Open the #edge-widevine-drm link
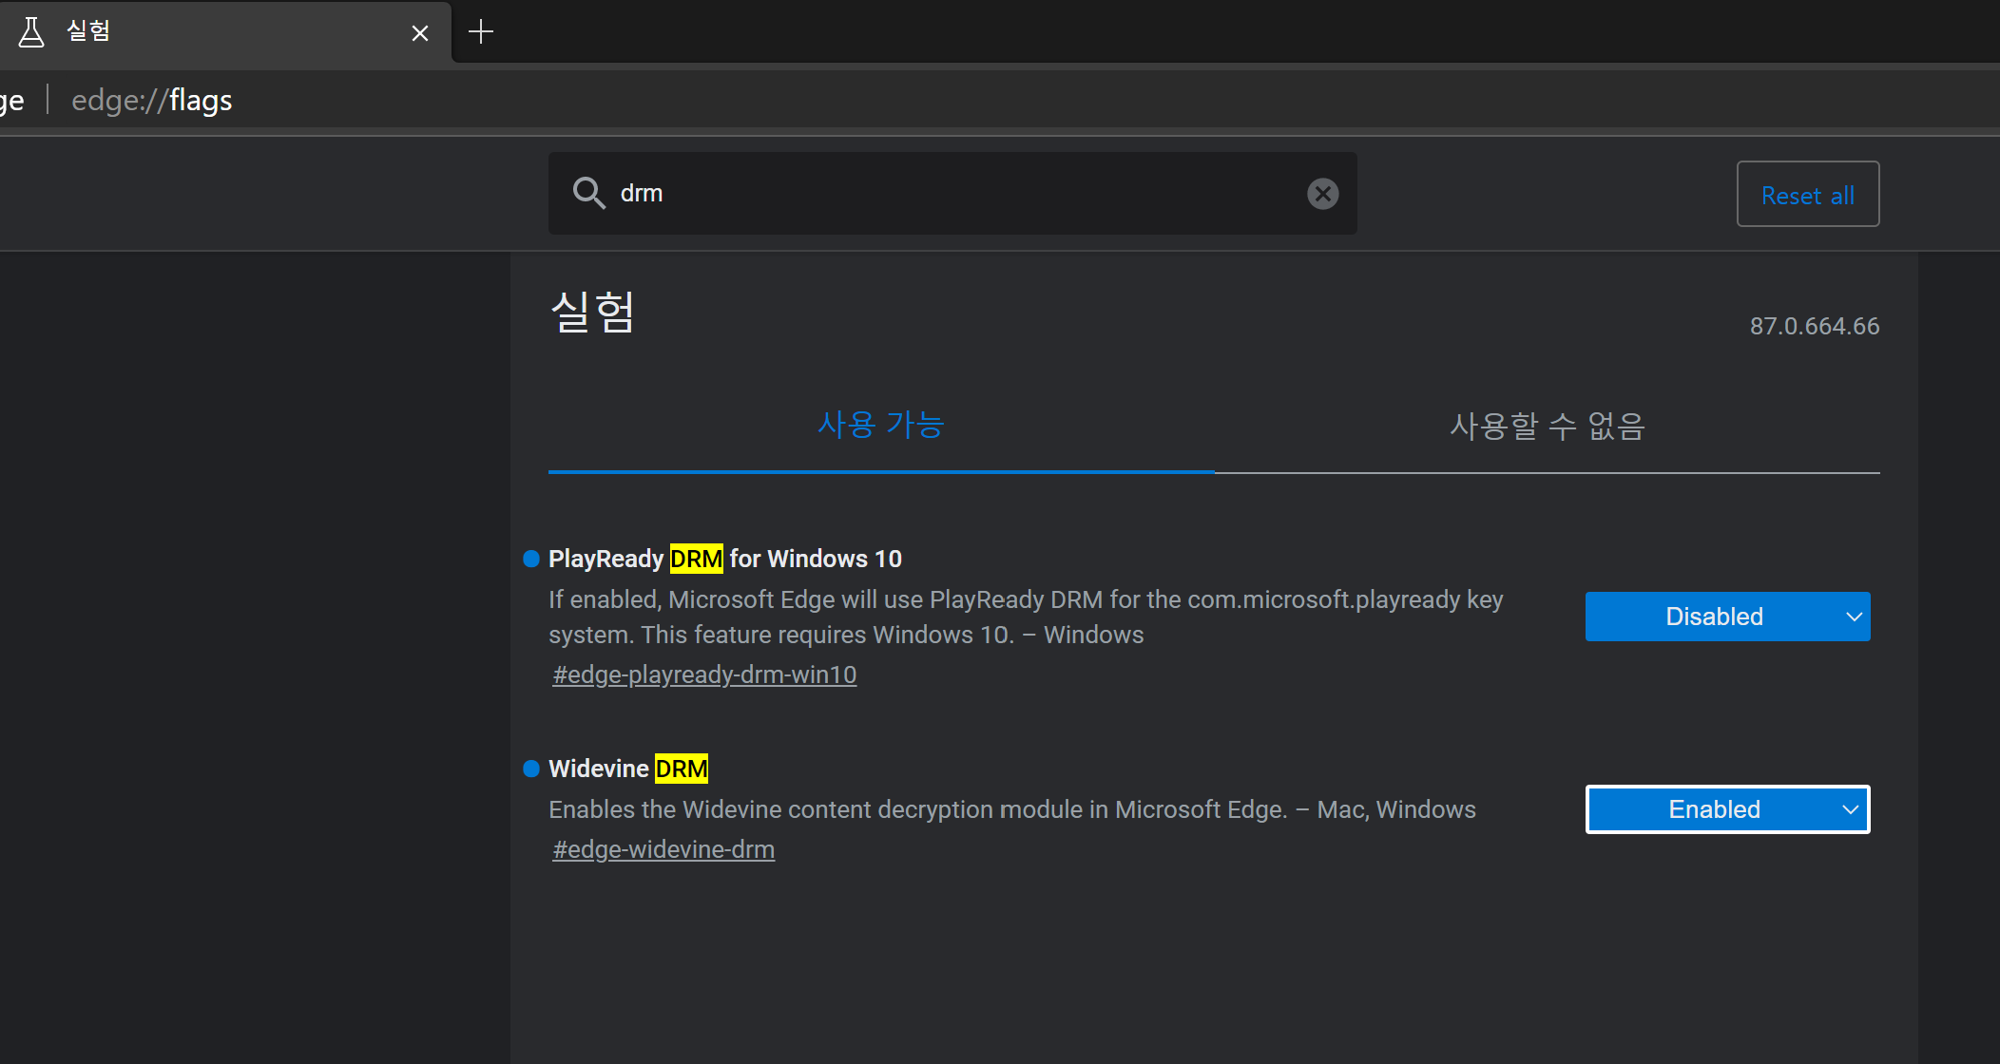 pos(663,849)
